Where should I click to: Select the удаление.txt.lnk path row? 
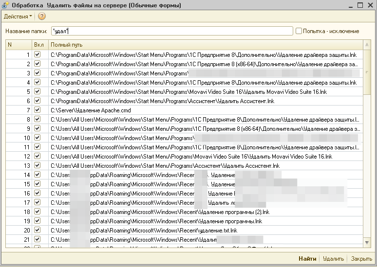tap(144, 231)
